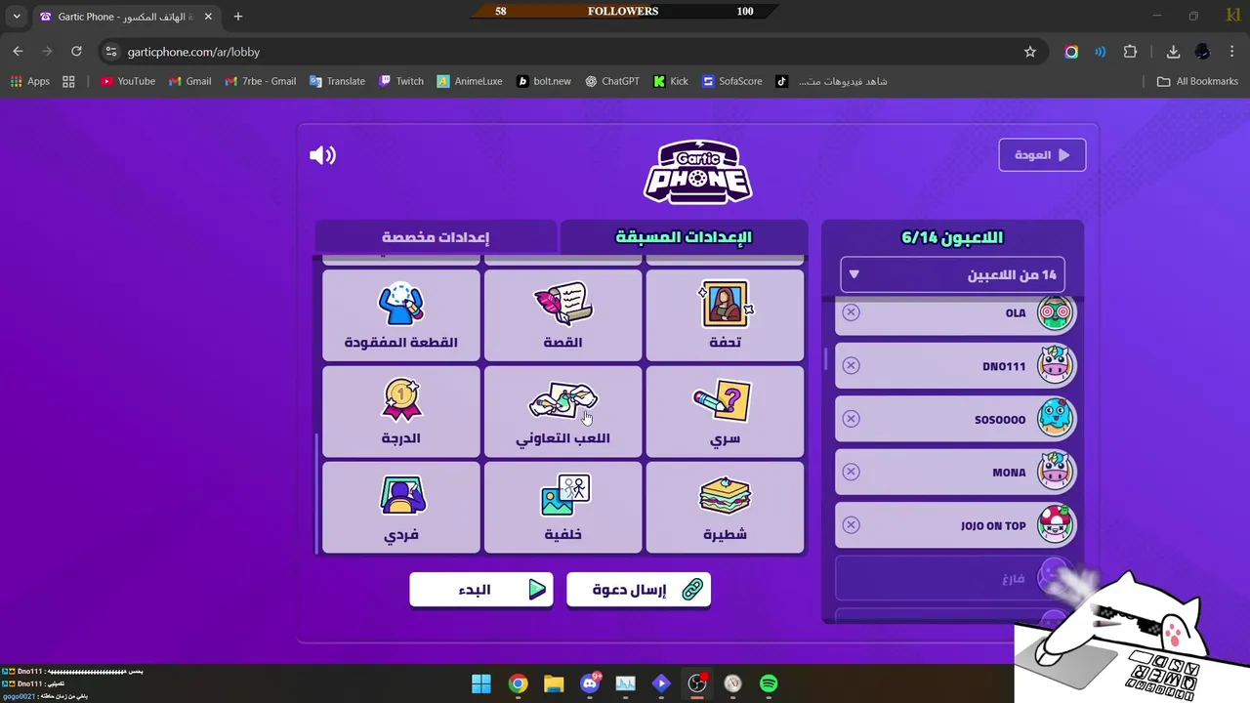Open Translate bookmark
The image size is (1250, 703).
(337, 81)
